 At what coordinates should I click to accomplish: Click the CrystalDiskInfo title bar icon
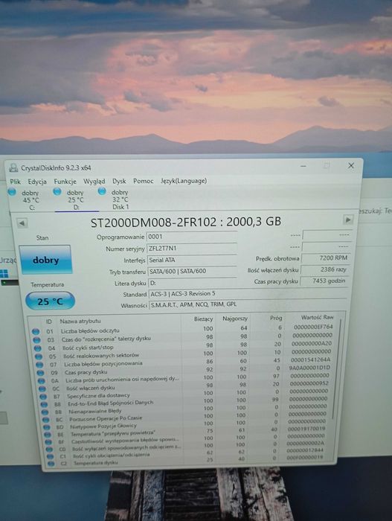pos(13,167)
